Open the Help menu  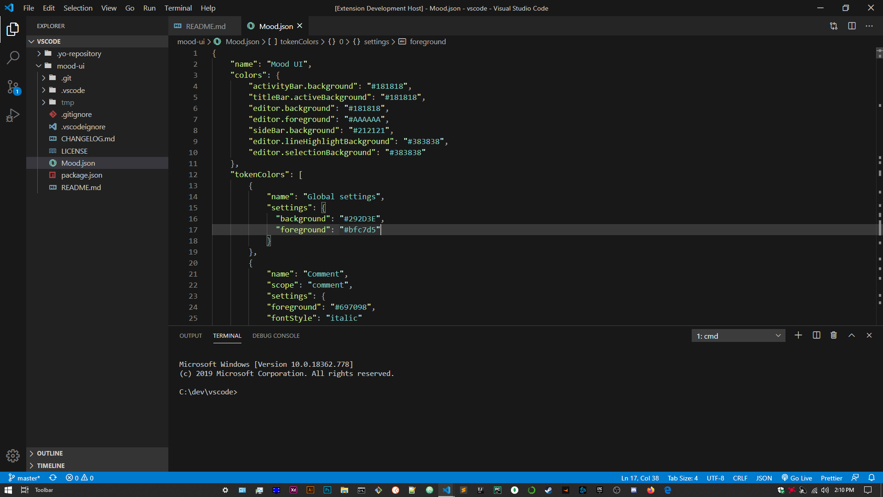click(208, 8)
